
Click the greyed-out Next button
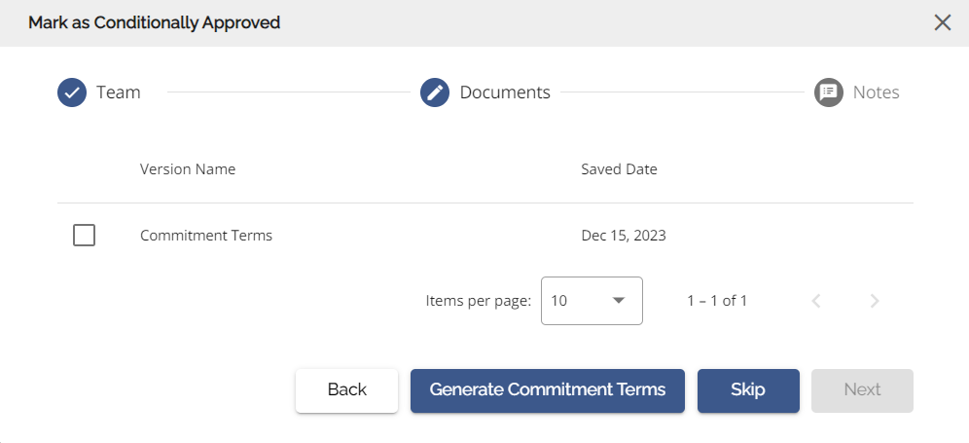[862, 390]
